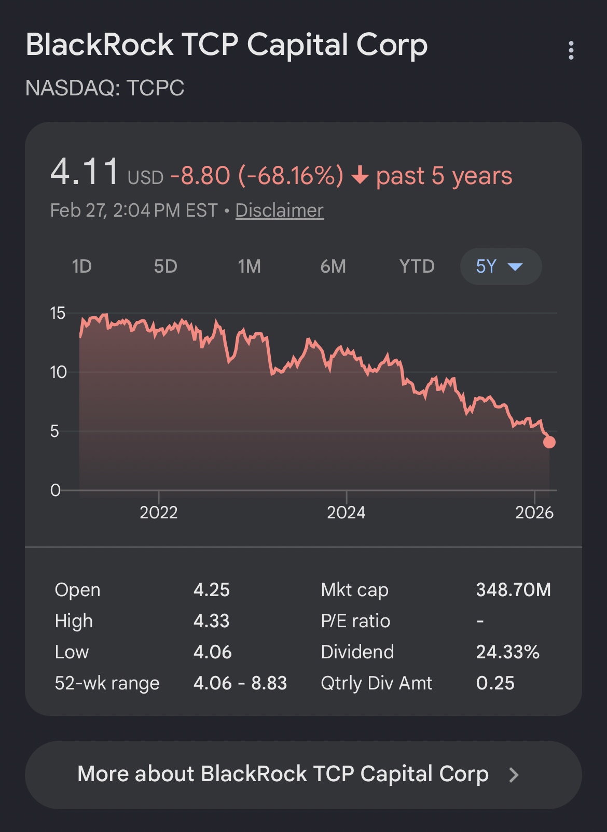Switch chart to 6M range
The image size is (607, 832).
(x=333, y=266)
